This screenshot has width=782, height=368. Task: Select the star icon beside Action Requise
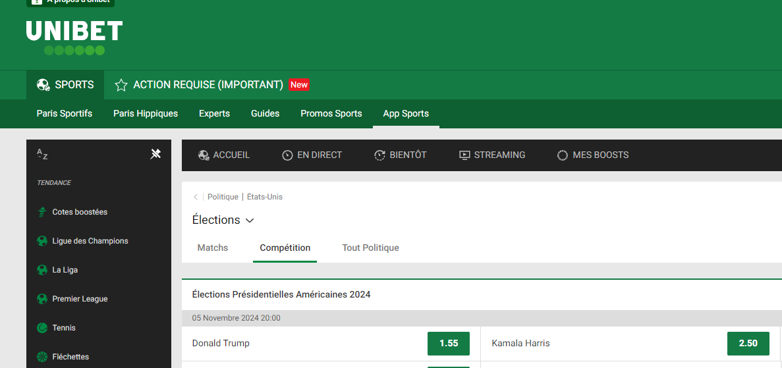121,85
